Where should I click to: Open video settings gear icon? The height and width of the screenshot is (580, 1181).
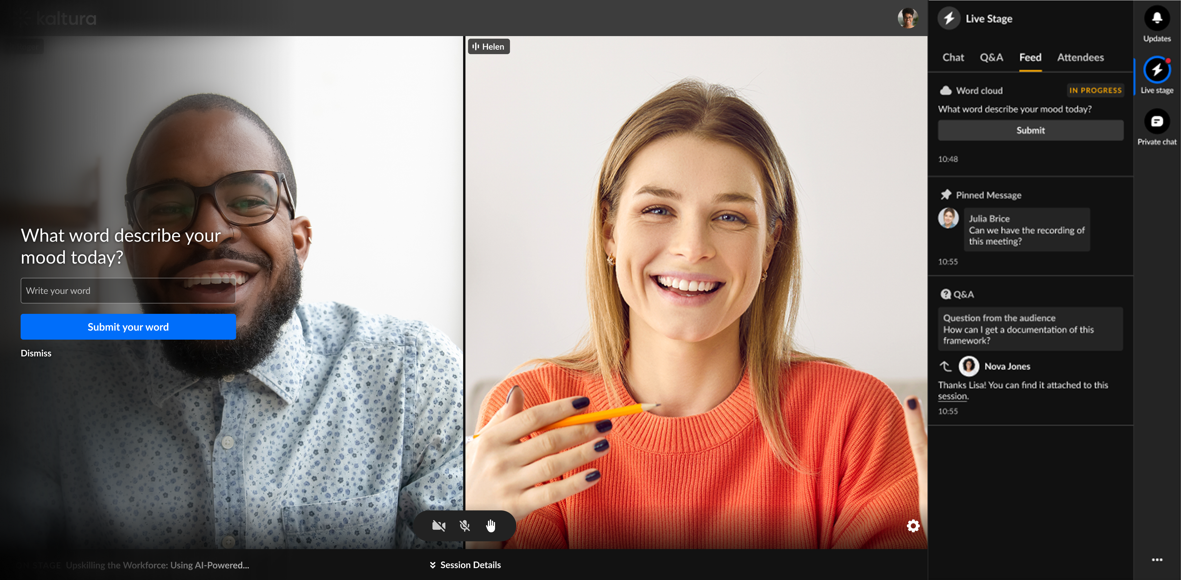913,526
